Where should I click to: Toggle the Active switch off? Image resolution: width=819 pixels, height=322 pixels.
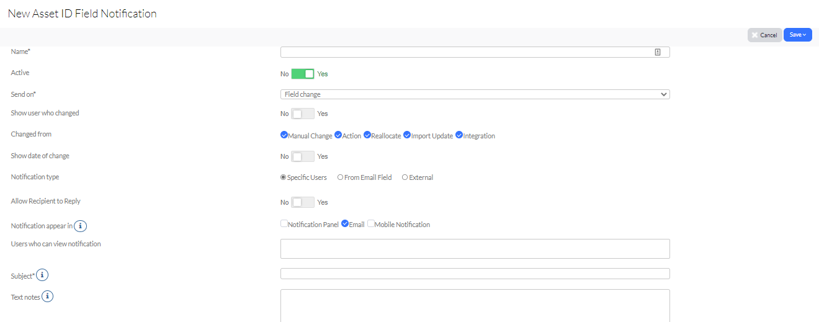click(x=303, y=74)
